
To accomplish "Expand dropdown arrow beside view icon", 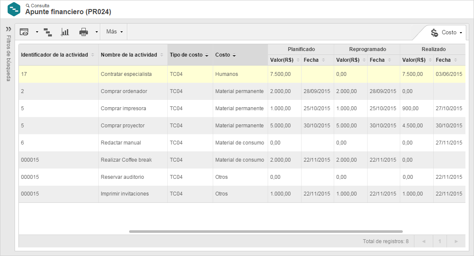I will 37,32.
